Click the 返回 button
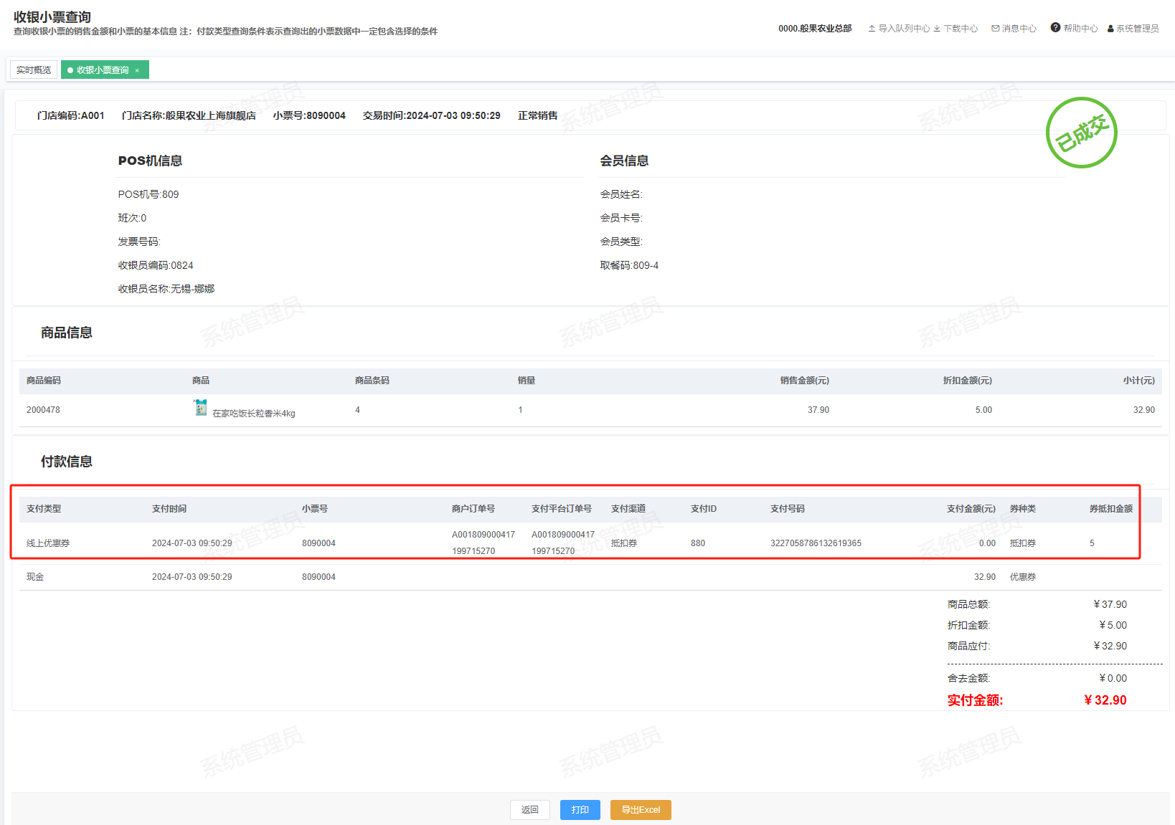 pyautogui.click(x=529, y=810)
